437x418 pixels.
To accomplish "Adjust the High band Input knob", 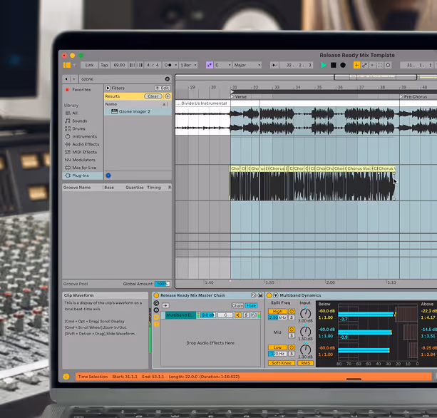I will (x=305, y=313).
